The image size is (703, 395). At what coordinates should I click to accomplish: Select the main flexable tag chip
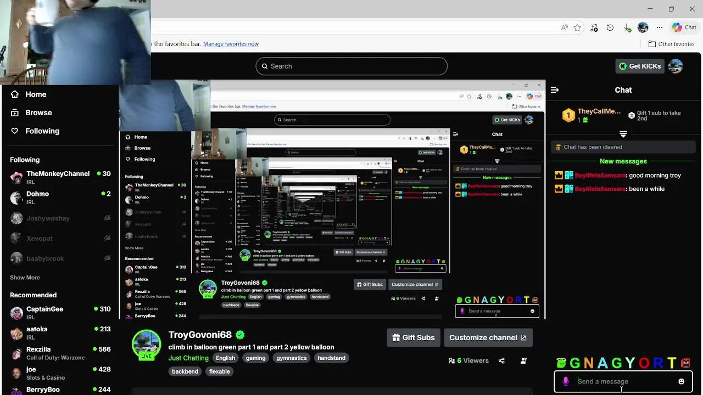[x=219, y=371]
